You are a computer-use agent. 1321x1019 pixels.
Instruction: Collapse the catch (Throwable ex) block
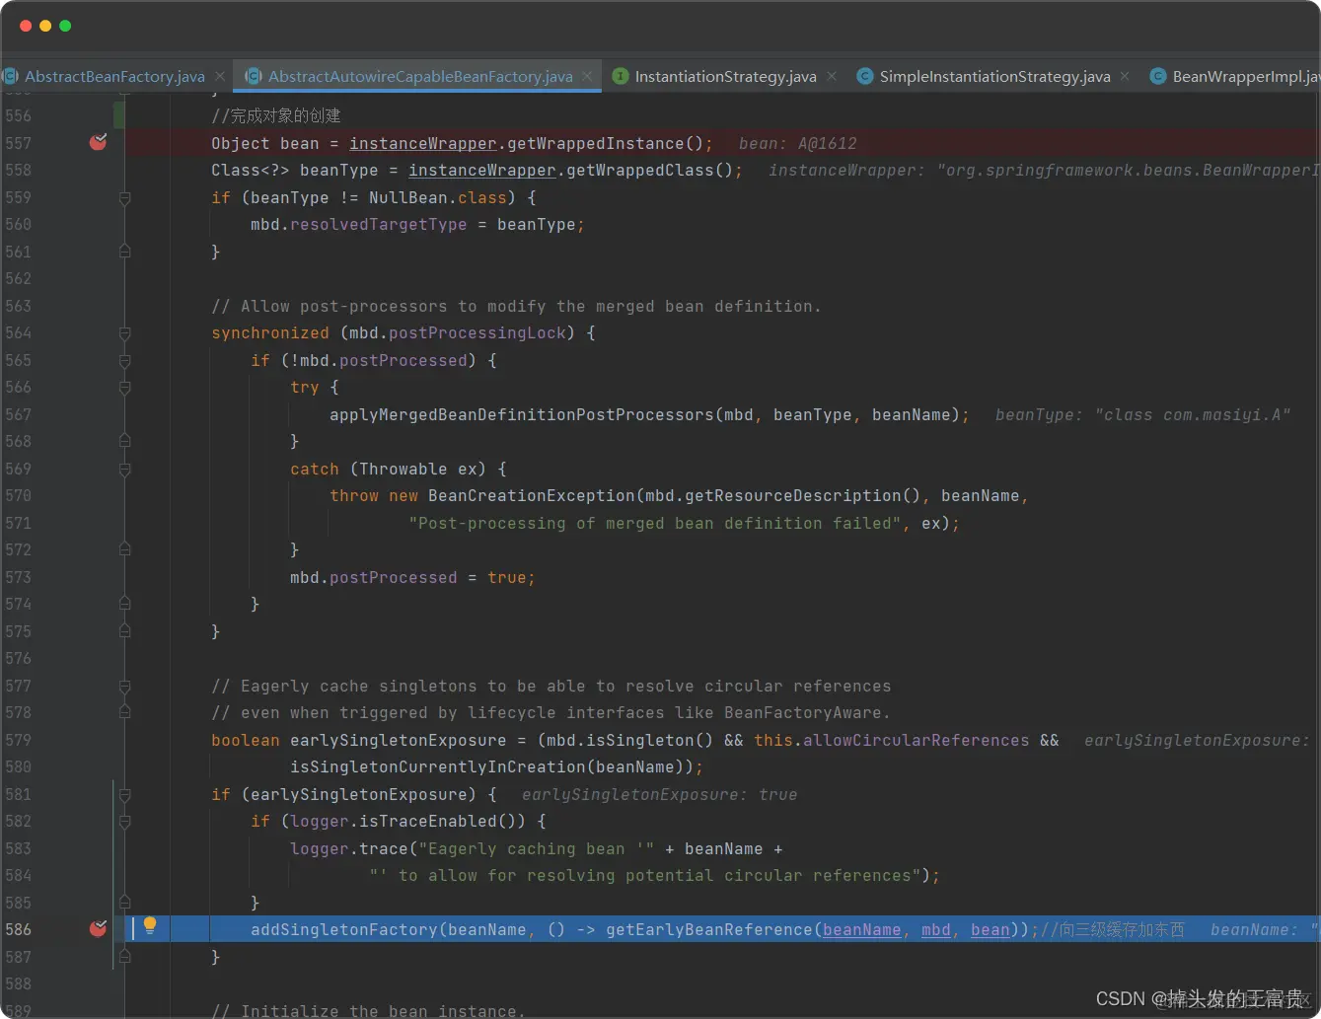[124, 470]
